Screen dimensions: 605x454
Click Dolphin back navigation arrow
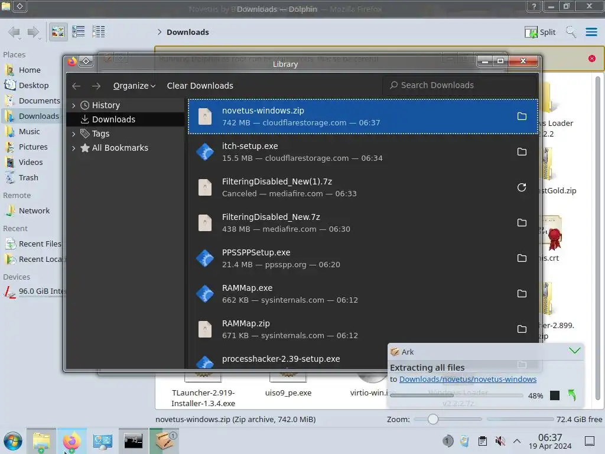tap(14, 32)
